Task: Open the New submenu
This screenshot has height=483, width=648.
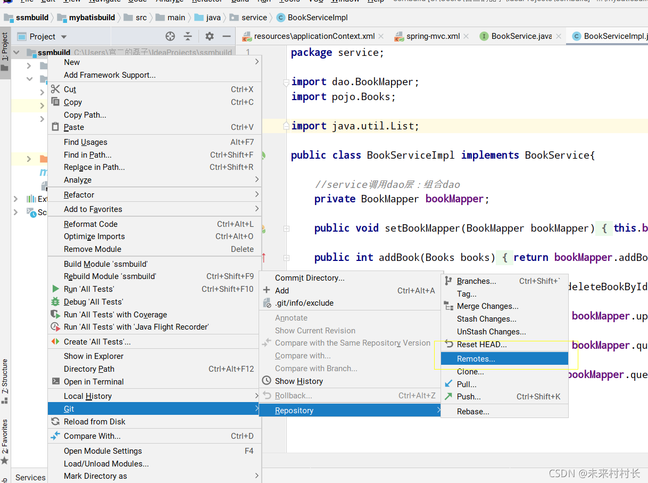Action: pyautogui.click(x=155, y=62)
